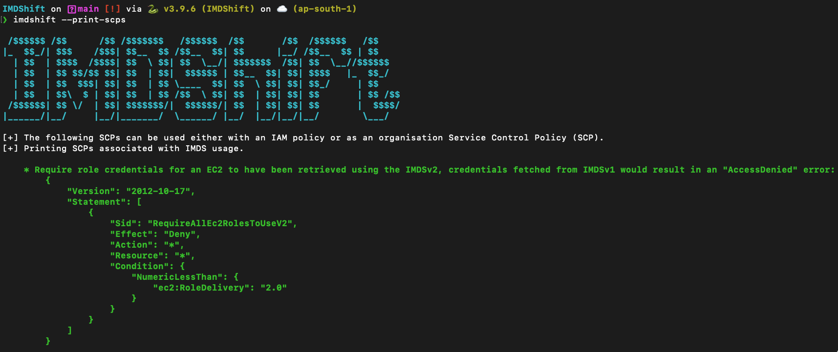Click the '(ap-south-1)' region text
Image resolution: width=838 pixels, height=352 pixels.
[325, 9]
